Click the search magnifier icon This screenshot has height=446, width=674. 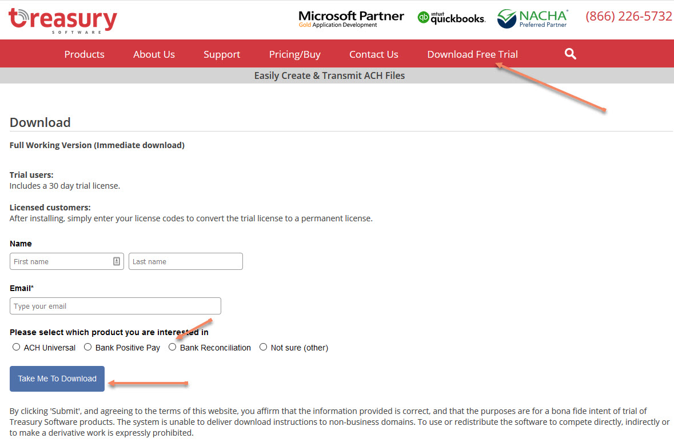tap(570, 54)
